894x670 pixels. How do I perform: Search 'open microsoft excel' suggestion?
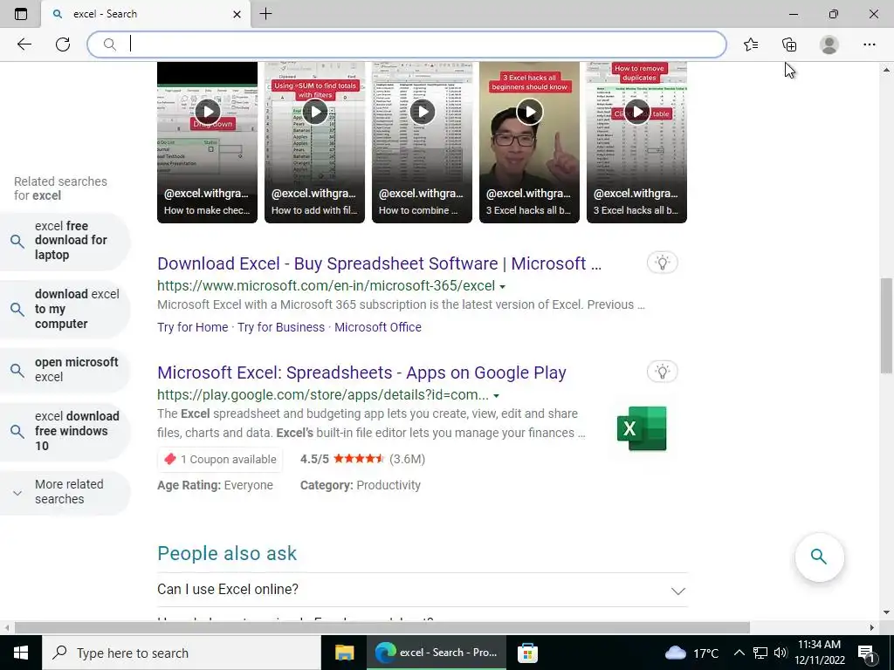coord(65,370)
